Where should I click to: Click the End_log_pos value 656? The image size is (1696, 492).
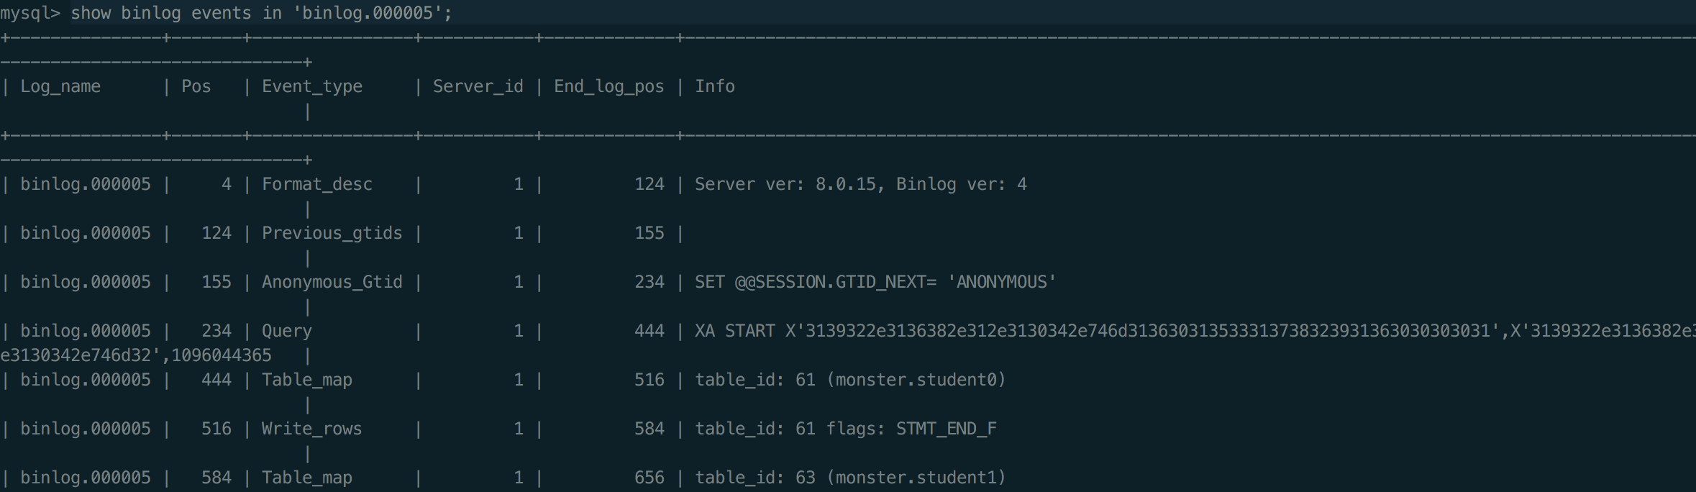click(649, 478)
